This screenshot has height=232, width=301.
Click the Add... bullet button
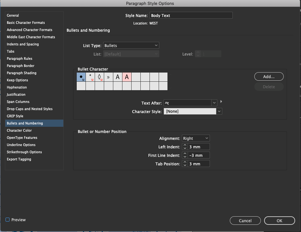point(269,76)
